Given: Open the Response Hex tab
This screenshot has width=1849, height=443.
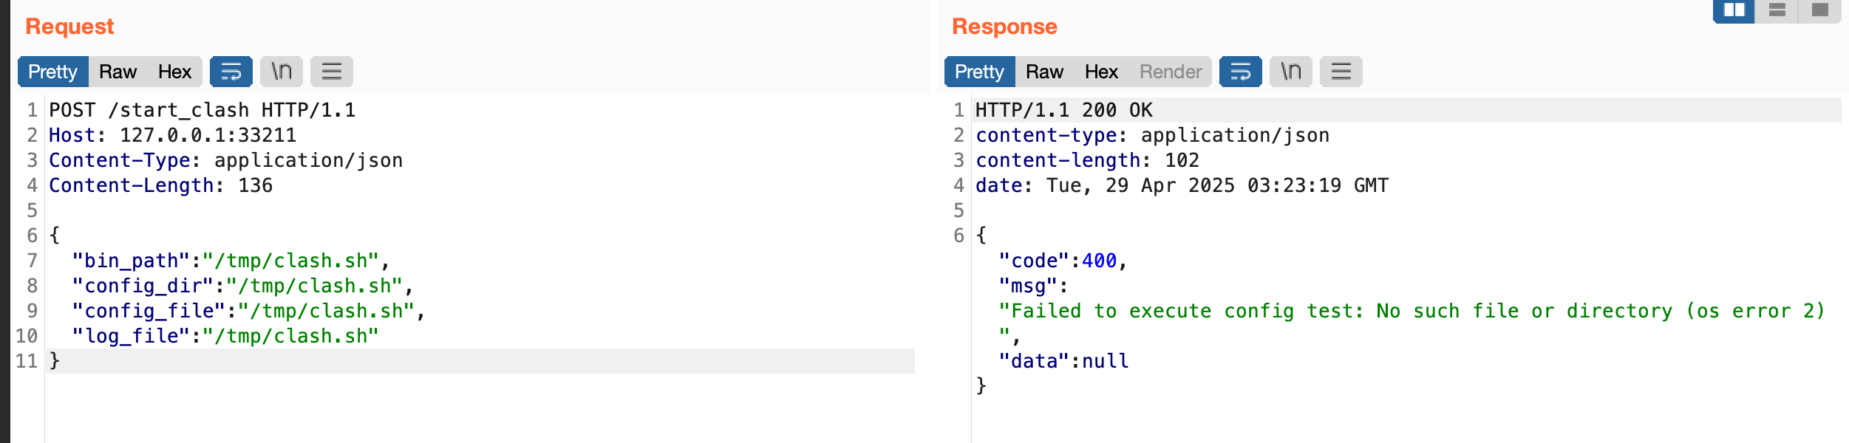Looking at the screenshot, I should pyautogui.click(x=1101, y=72).
